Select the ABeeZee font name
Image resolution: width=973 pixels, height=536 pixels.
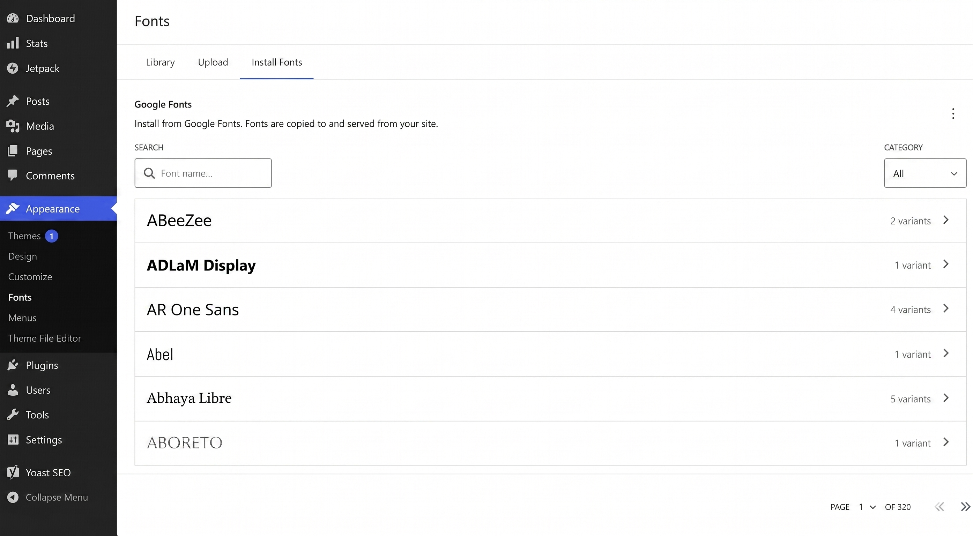tap(179, 220)
